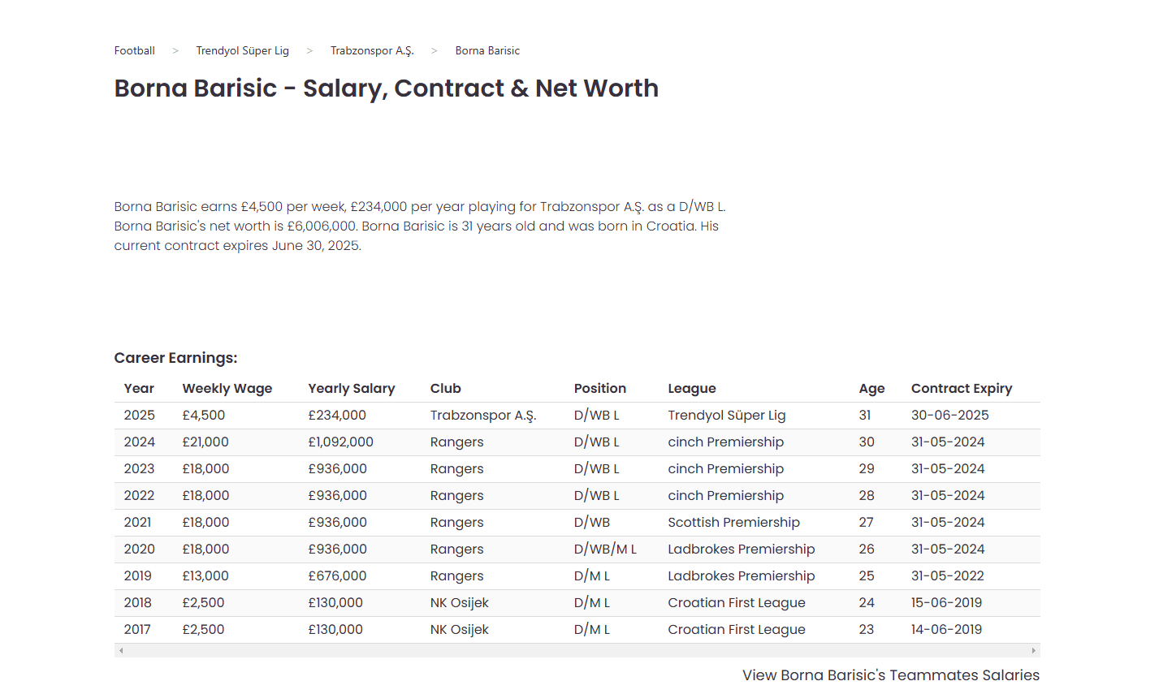The image size is (1159, 694).
Task: Click Ladbrokes Premiership in the 2020 row
Action: pos(742,550)
